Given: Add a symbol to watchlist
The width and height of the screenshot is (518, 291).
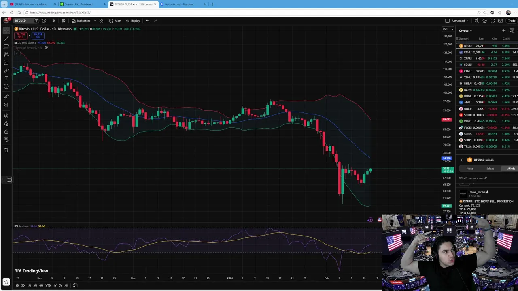Looking at the screenshot, I should click(504, 30).
